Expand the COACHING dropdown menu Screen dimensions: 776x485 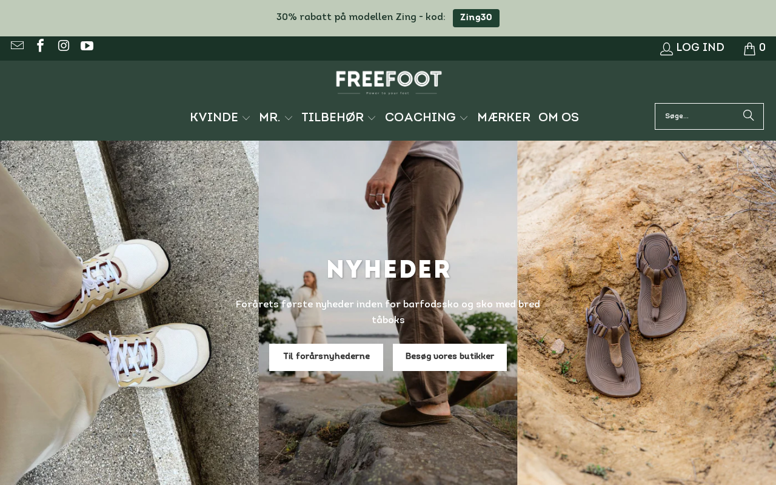[x=427, y=118]
